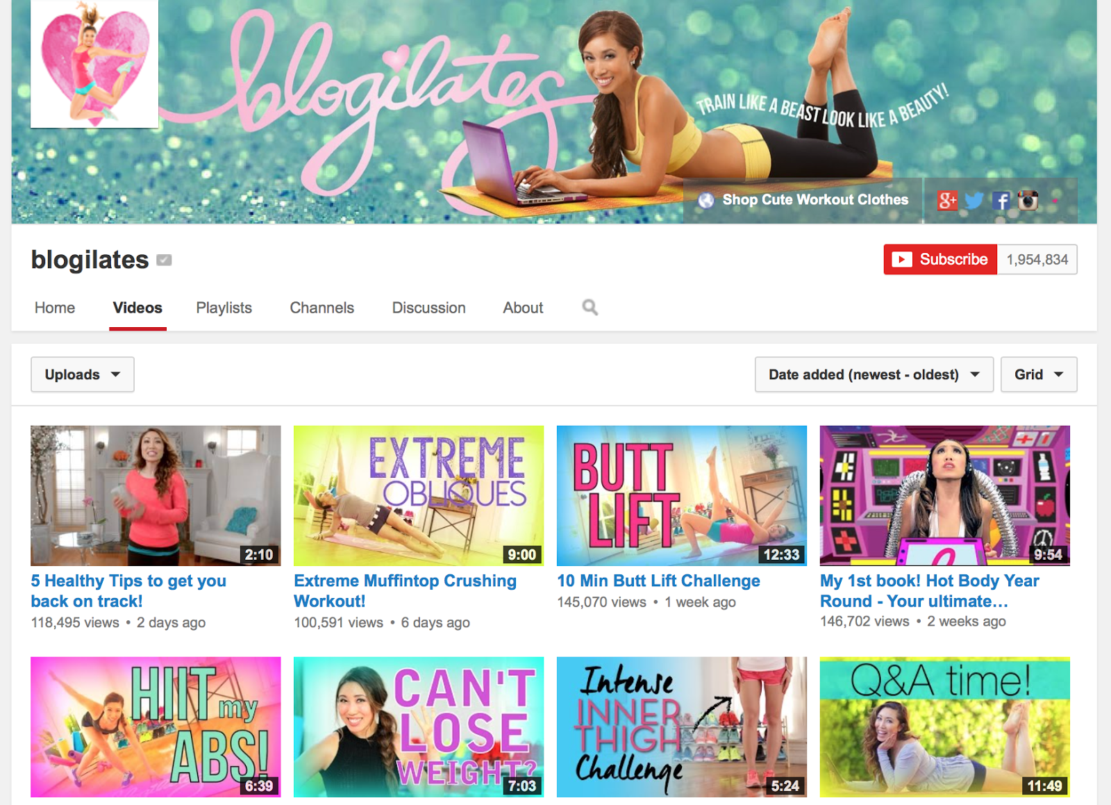Select the Videos tab
This screenshot has height=805, width=1111.
pyautogui.click(x=137, y=308)
